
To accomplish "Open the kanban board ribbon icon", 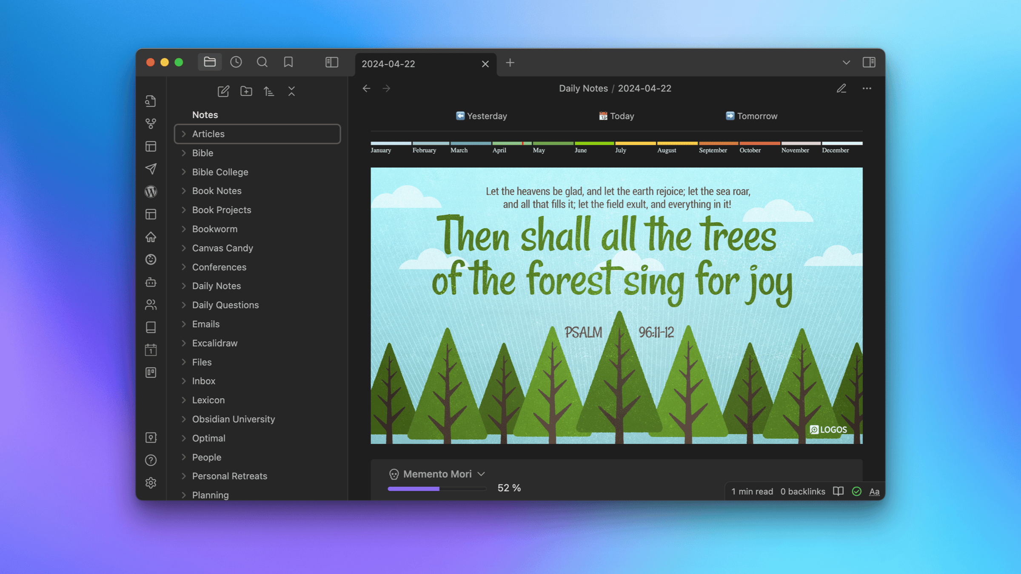I will 151,372.
